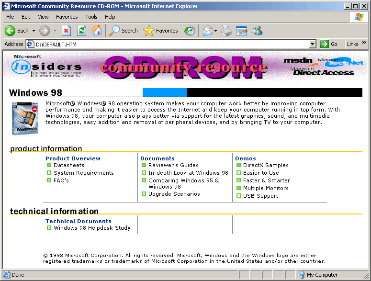Click the Product Overview heading
The width and height of the screenshot is (371, 281).
click(x=73, y=158)
